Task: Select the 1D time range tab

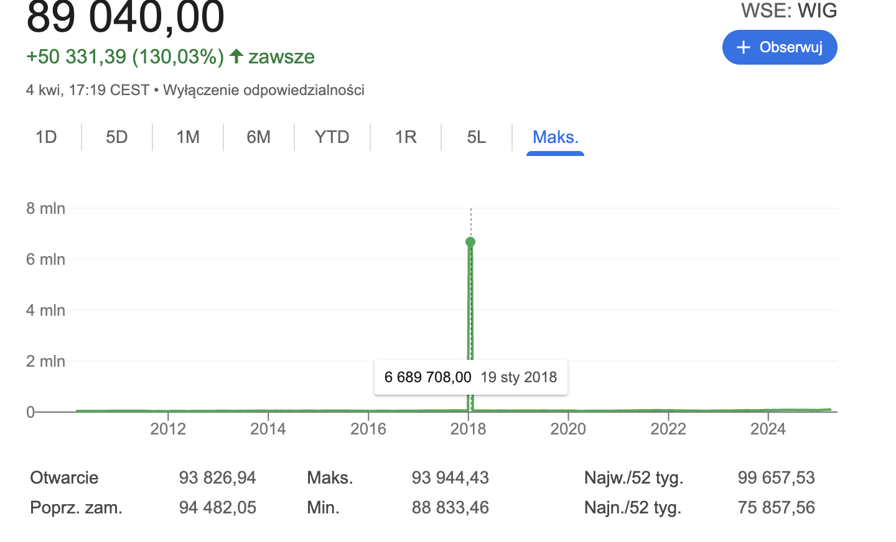Action: coord(46,137)
